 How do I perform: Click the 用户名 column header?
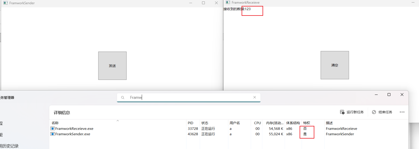pos(235,123)
